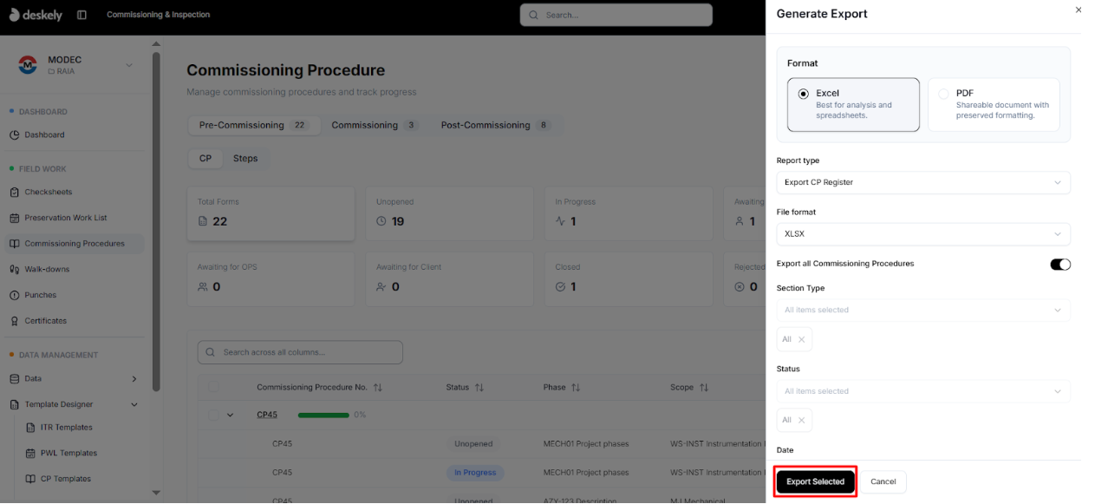1095x504 pixels.
Task: Select the Post-Commissioning filter tab
Action: pyautogui.click(x=486, y=125)
